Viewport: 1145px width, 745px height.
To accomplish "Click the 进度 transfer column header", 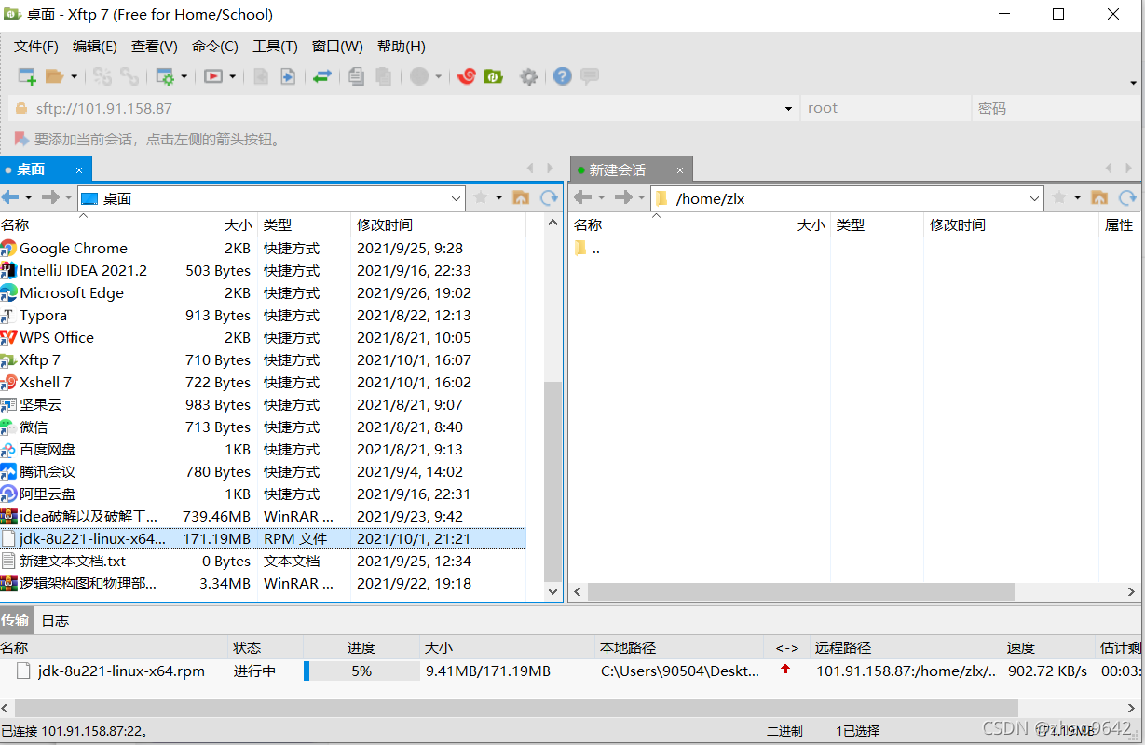I will [361, 647].
